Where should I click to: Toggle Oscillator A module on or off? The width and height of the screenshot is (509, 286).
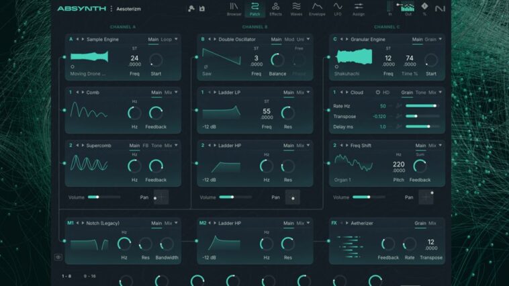coord(71,40)
